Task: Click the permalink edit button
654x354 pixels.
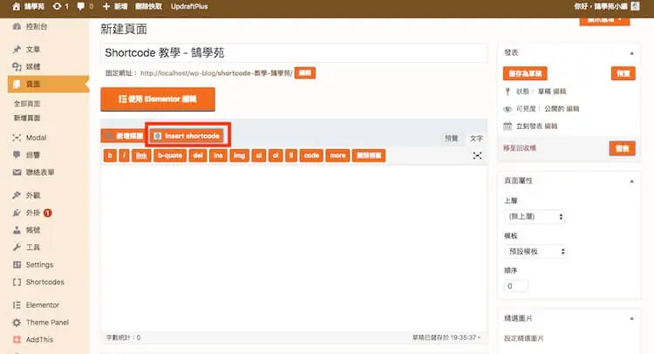Action: (305, 73)
